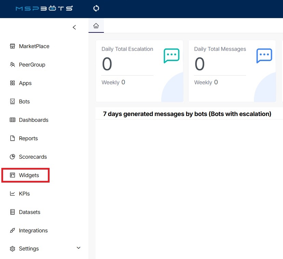This screenshot has width=283, height=259.
Task: Click the Integrations plug icon
Action: [13, 231]
